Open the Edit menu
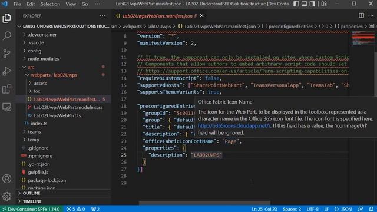 (31, 4)
